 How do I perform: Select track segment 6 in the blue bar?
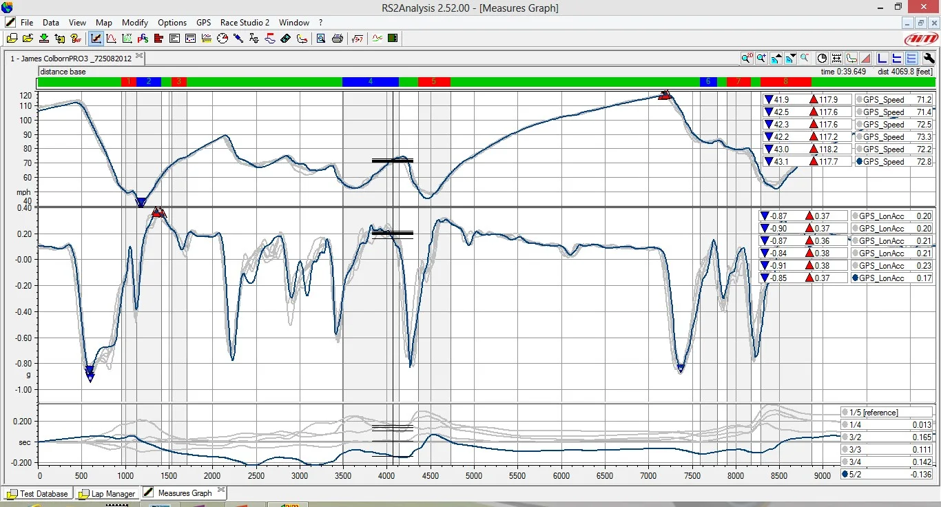coord(708,81)
